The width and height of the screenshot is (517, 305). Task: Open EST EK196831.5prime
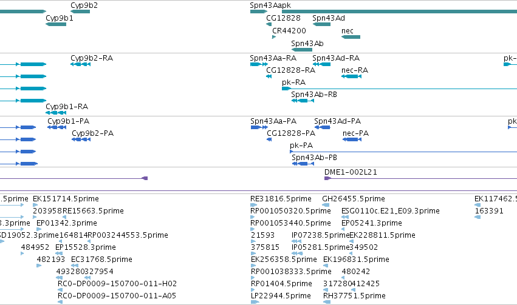tap(356, 260)
